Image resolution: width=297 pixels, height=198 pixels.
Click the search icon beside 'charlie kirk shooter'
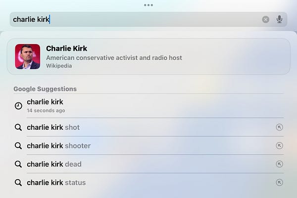click(18, 146)
